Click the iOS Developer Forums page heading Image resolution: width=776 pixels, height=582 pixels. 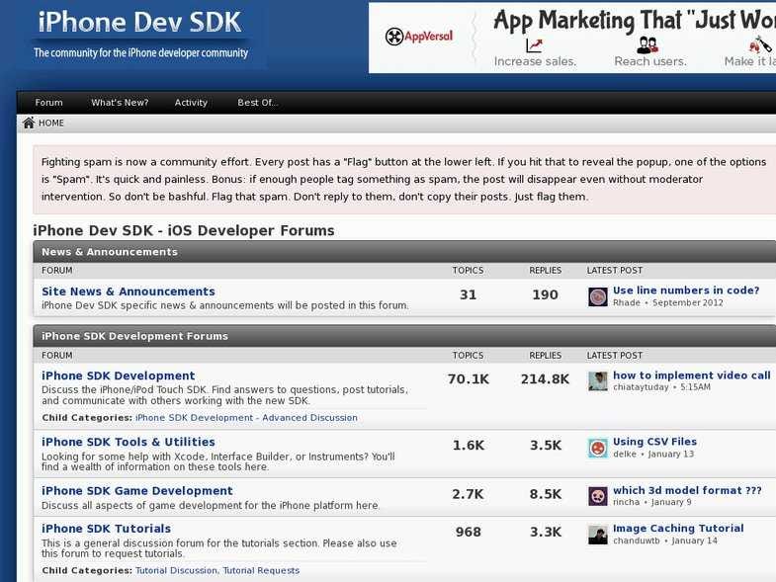184,230
